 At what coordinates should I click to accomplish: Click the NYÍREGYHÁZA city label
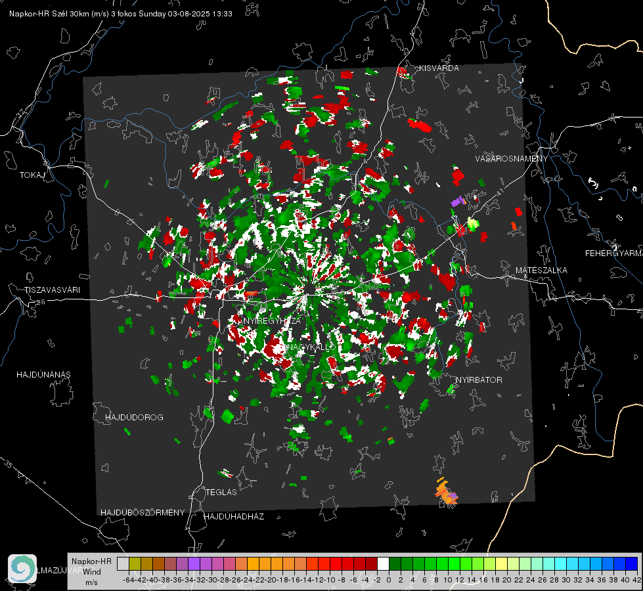272,320
